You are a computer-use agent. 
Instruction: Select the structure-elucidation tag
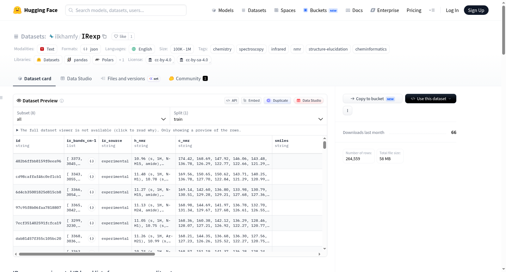click(328, 49)
